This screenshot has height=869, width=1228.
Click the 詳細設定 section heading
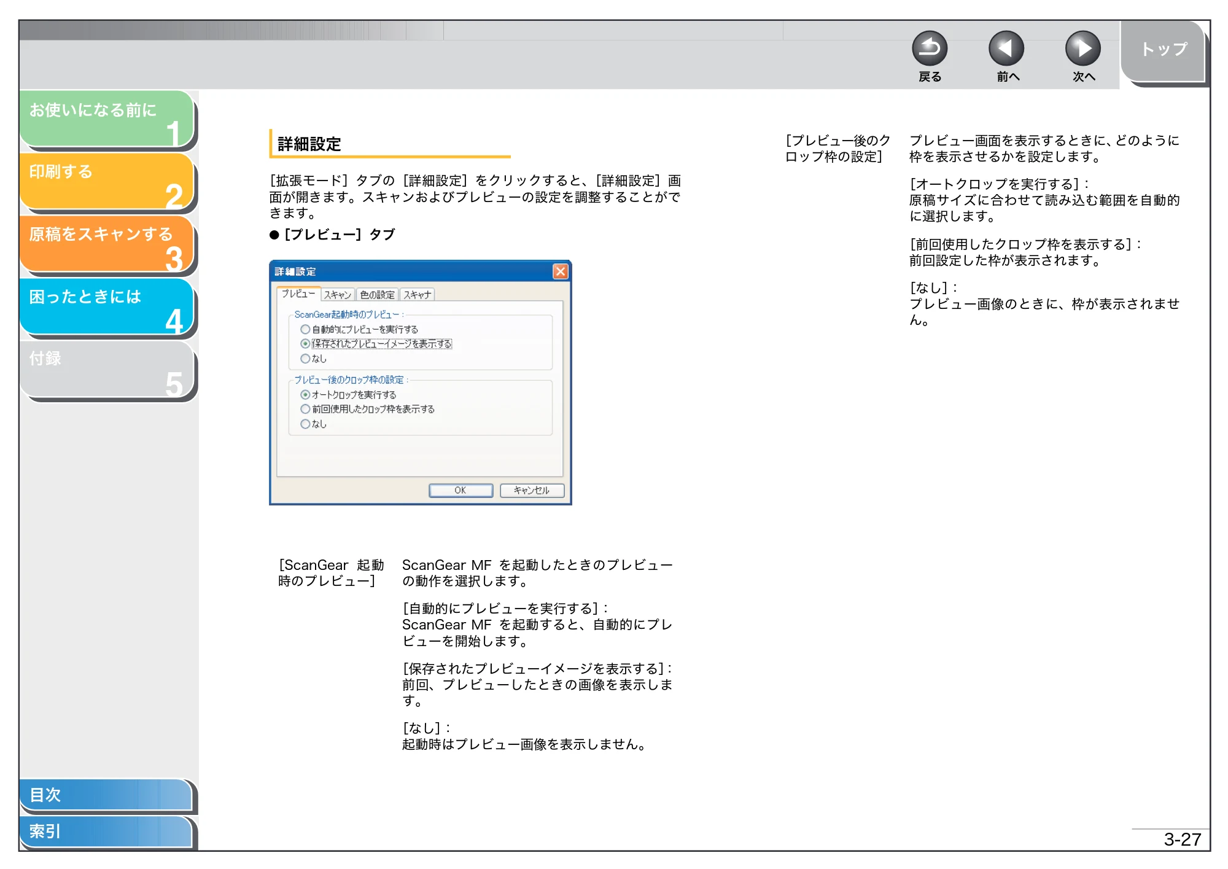[x=309, y=144]
